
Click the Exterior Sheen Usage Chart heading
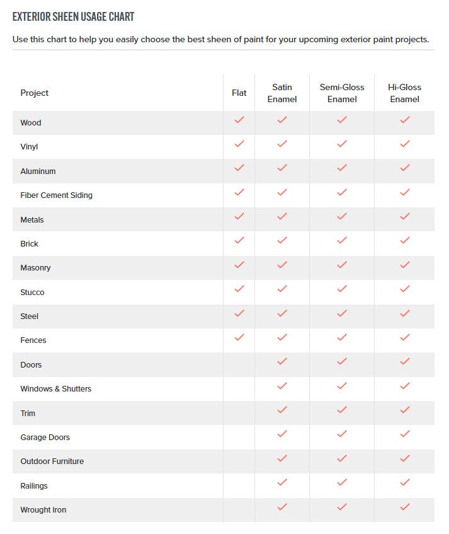tap(74, 16)
